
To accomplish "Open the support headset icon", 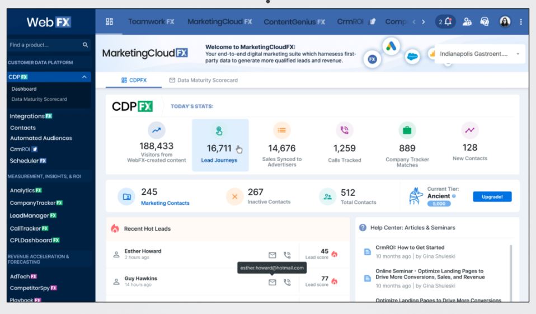I will point(485,21).
